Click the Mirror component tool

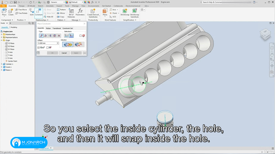[61, 13]
